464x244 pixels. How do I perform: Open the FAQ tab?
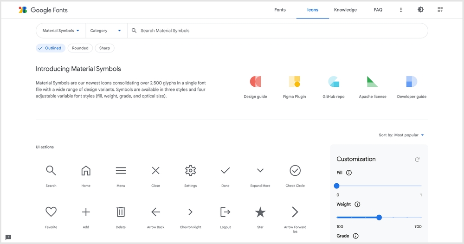378,10
